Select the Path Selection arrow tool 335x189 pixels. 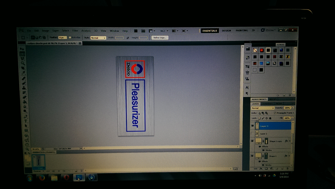pos(26,125)
